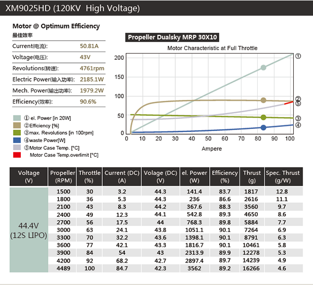313x285 pixels.
Task: Click the 16266 thrust value cell
Action: (251, 269)
